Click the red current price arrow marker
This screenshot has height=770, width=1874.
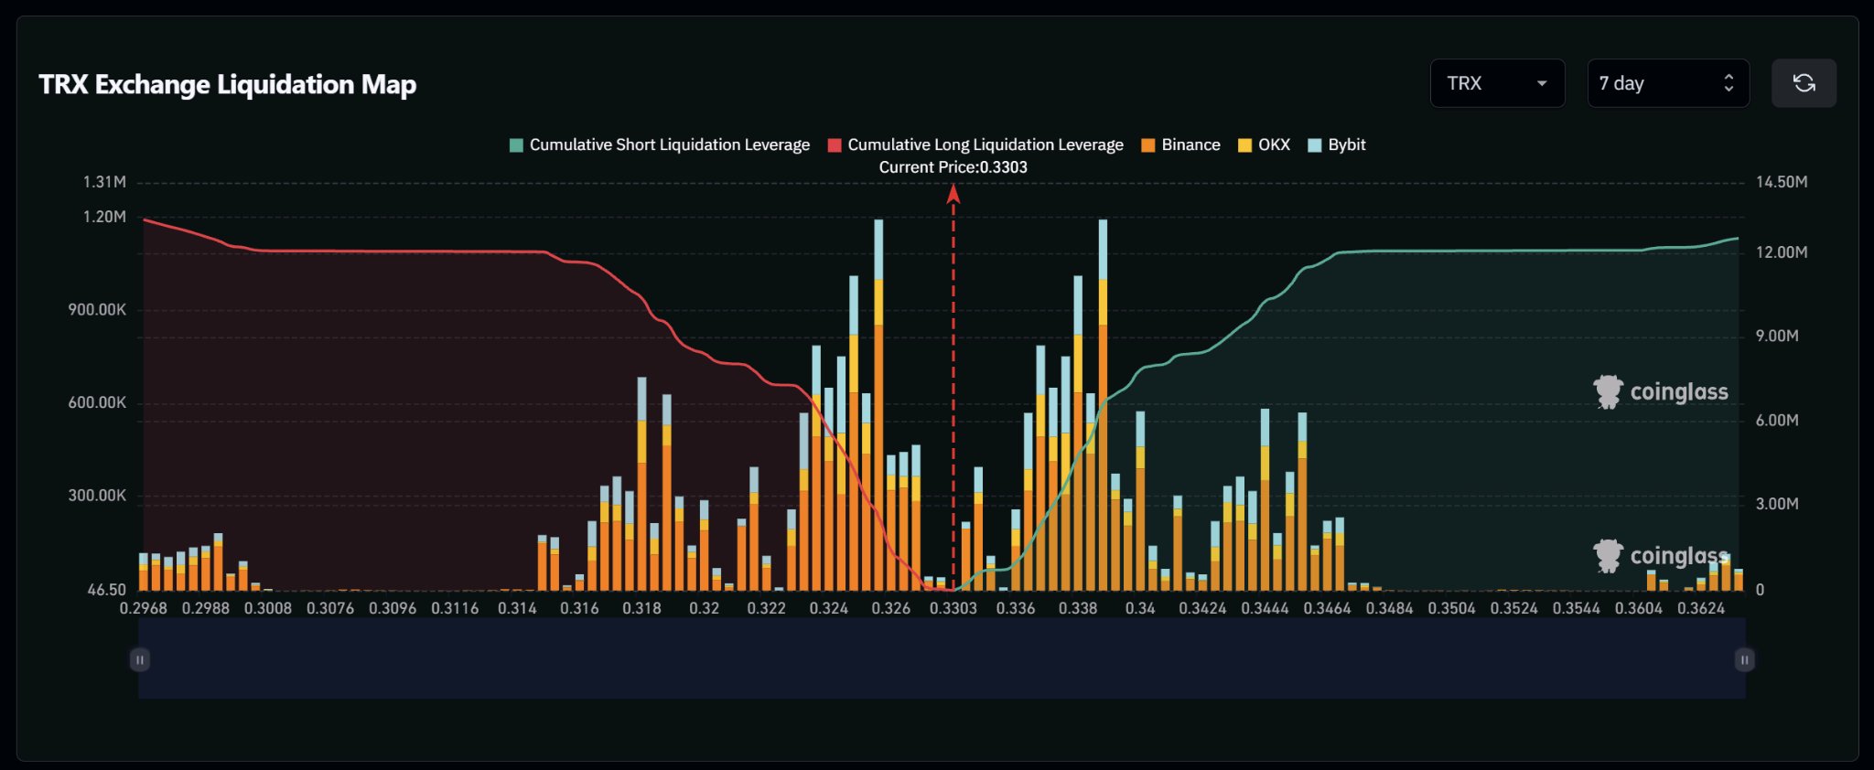pos(953,193)
